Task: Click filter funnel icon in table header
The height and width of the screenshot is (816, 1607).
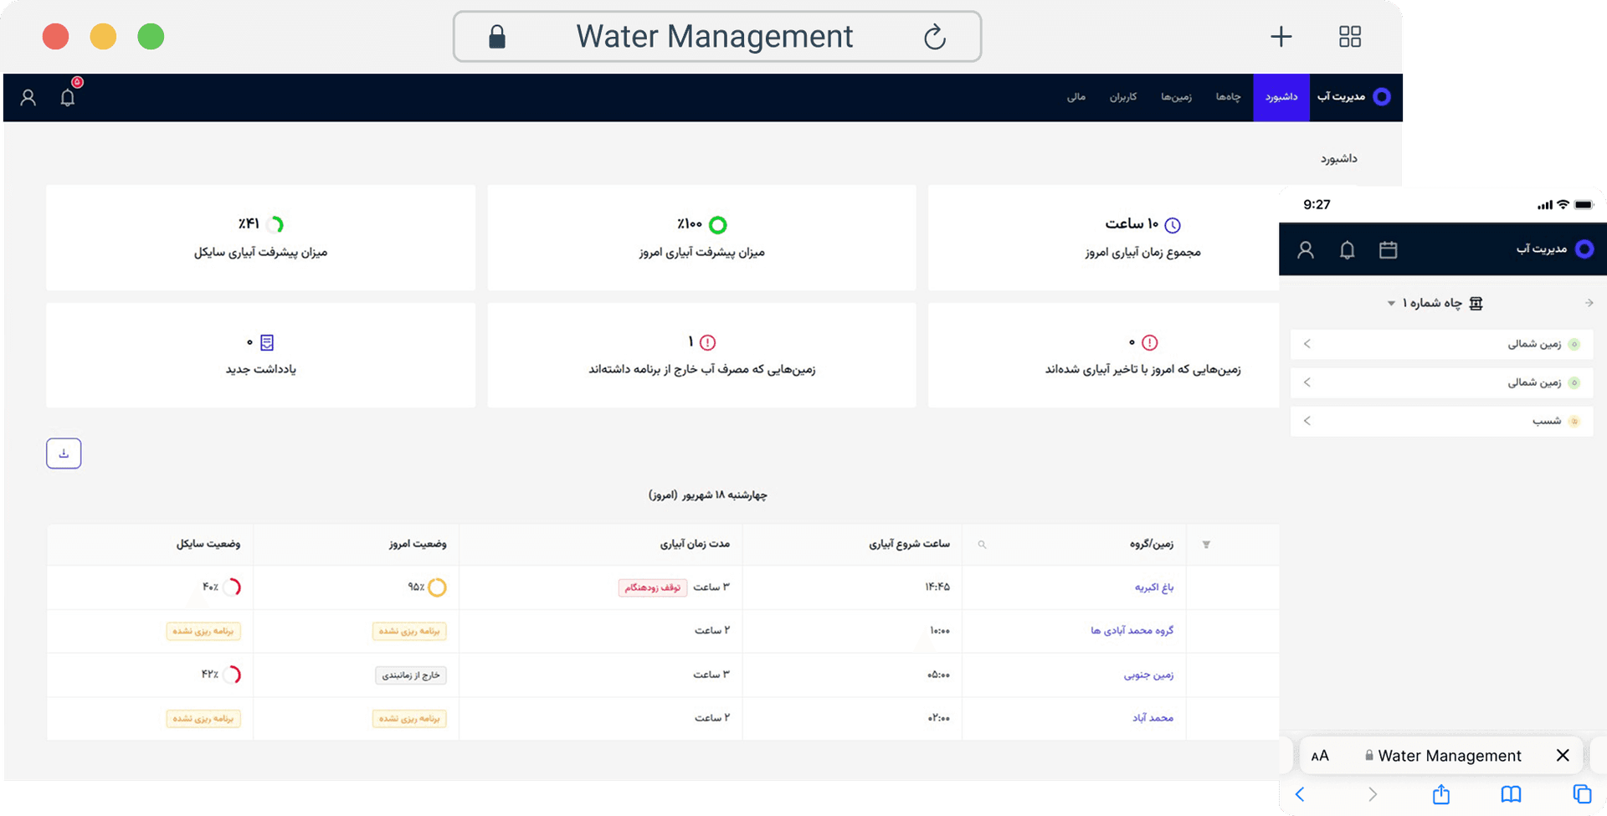Action: [1206, 545]
